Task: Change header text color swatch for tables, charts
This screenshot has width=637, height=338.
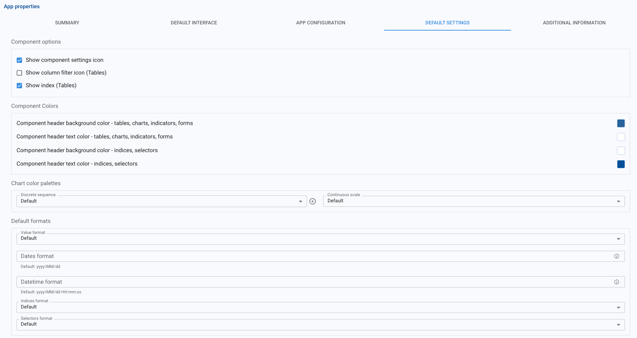Action: (621, 137)
